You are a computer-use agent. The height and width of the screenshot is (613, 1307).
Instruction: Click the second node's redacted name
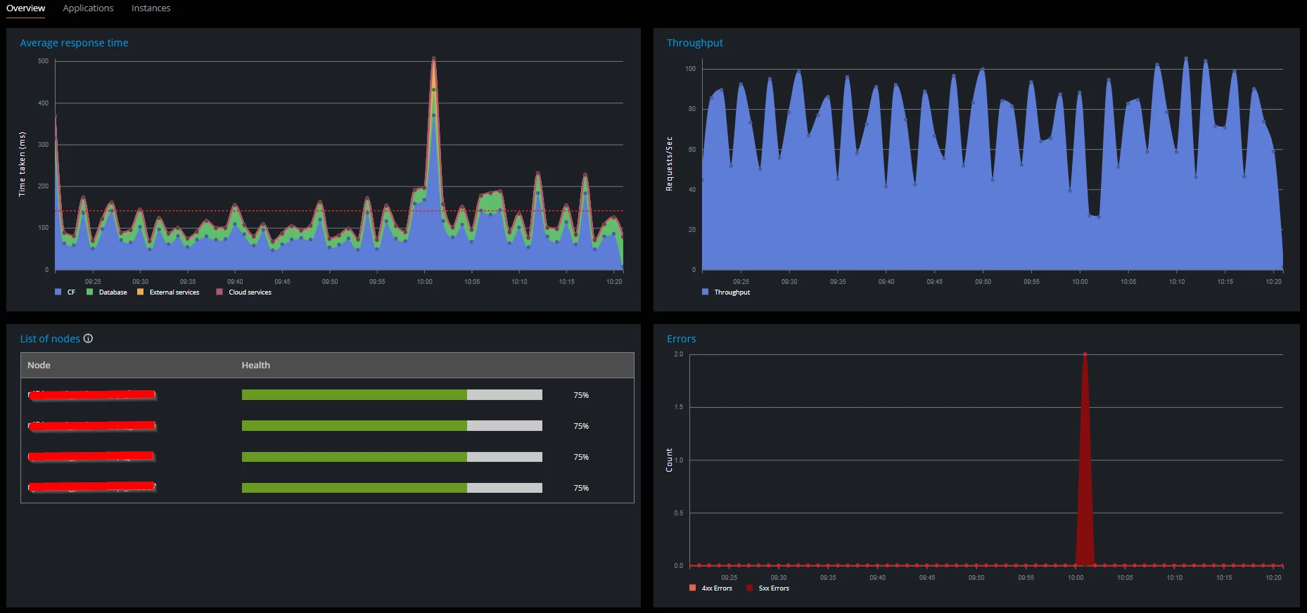click(x=92, y=426)
